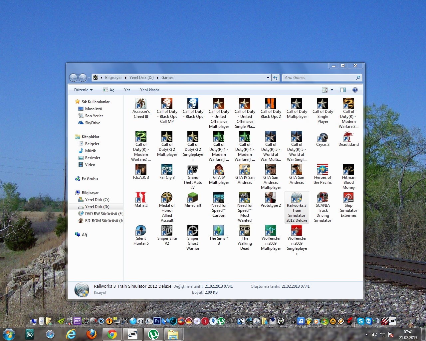Open Masaüstü in the navigation pane
The width and height of the screenshot is (426, 341).
pos(90,109)
